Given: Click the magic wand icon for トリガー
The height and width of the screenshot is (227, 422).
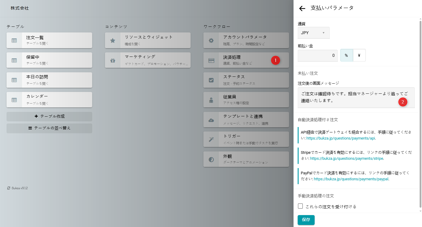Looking at the screenshot, I should point(211,139).
